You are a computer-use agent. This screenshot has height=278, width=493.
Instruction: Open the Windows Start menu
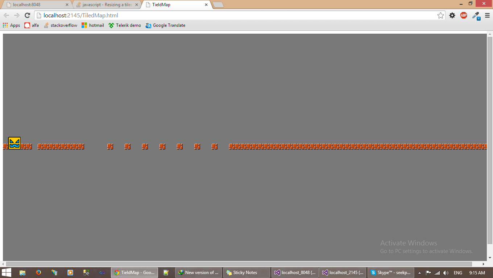point(6,273)
